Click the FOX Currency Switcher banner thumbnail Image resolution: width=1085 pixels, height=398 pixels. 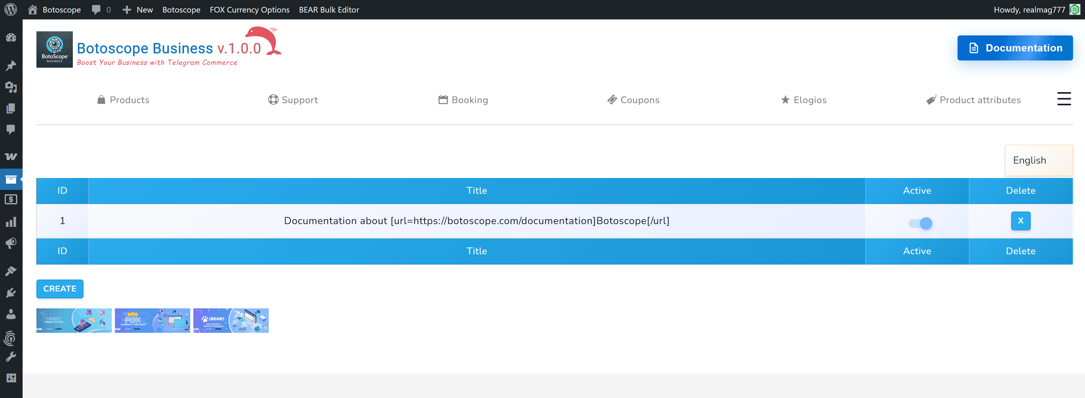click(x=152, y=320)
